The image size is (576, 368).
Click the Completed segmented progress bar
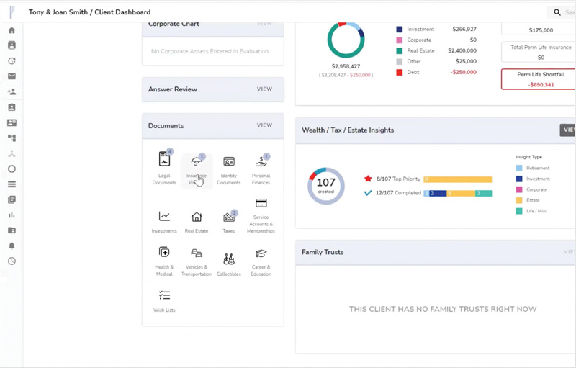458,193
